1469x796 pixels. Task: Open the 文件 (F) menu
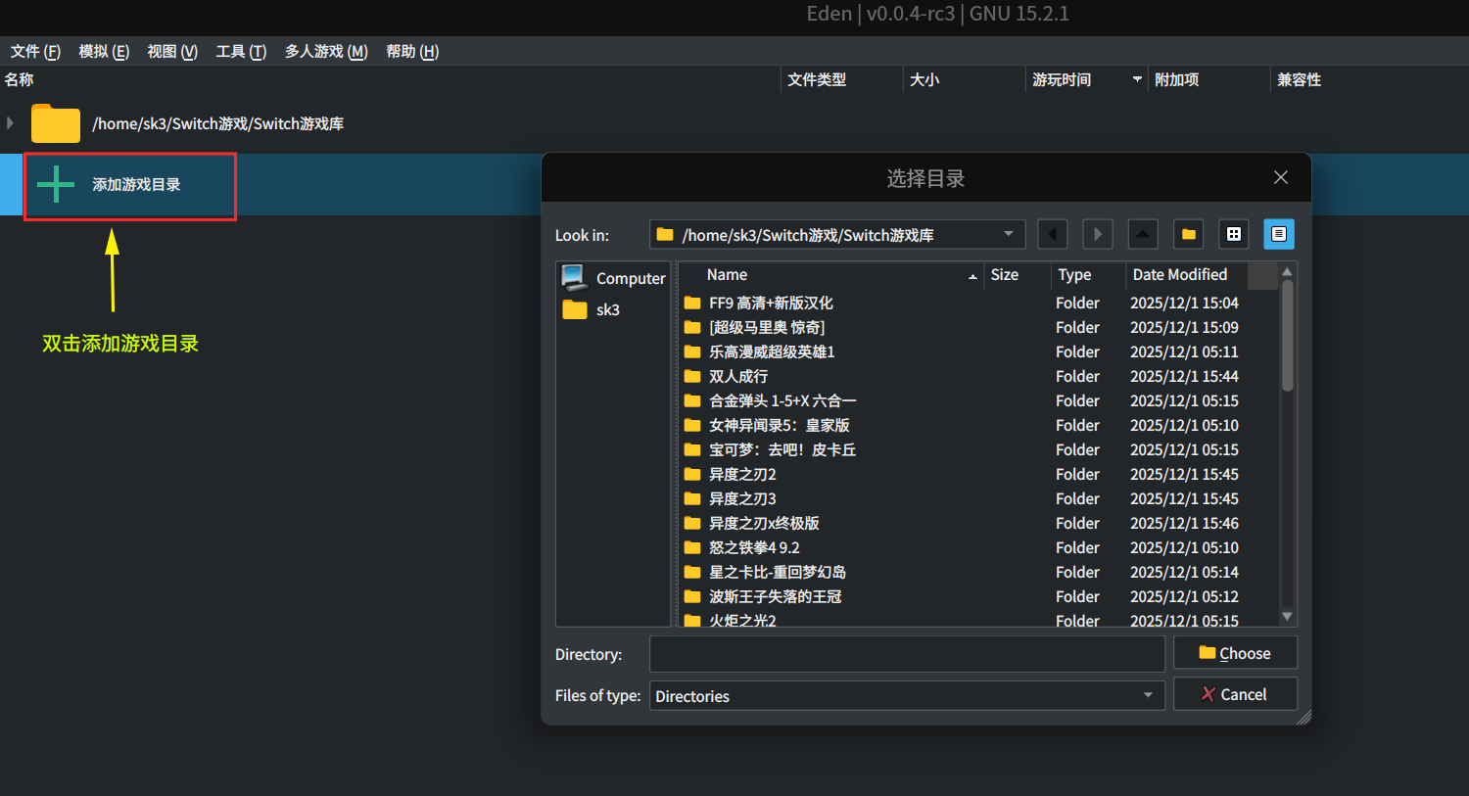[x=35, y=51]
